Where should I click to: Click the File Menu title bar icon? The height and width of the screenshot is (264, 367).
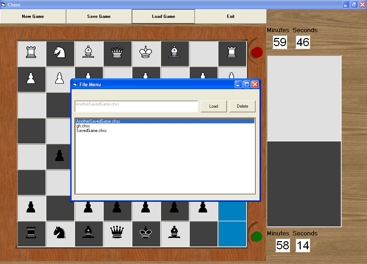75,84
